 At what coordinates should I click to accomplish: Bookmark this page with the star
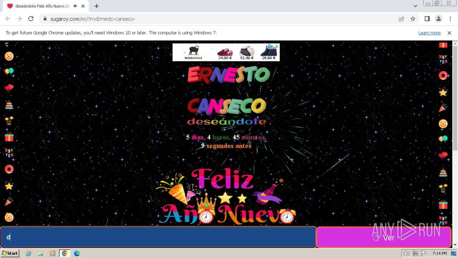[413, 19]
